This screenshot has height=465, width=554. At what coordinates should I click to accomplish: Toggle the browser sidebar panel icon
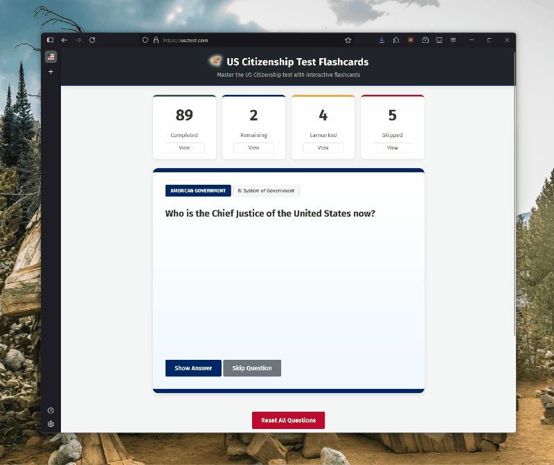point(50,40)
